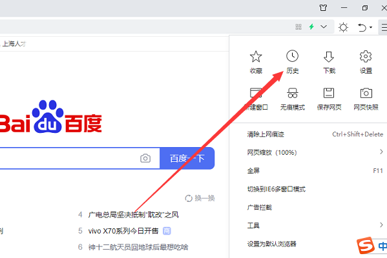Open the 历史 history clock icon
The height and width of the screenshot is (258, 387).
292,56
